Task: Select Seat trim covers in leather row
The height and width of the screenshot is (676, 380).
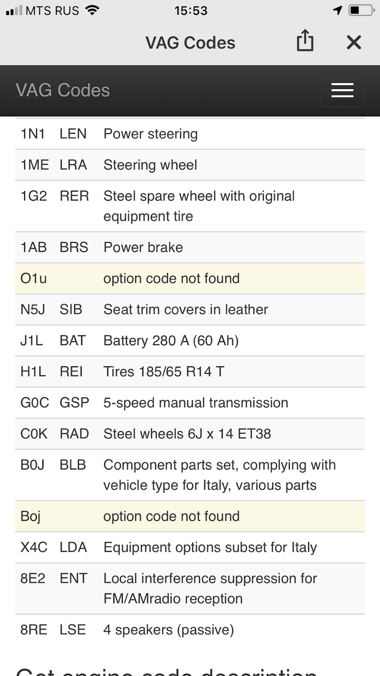Action: pos(190,309)
